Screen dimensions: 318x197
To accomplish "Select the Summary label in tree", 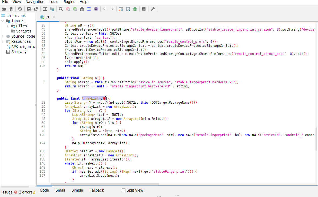I will click(x=19, y=52).
